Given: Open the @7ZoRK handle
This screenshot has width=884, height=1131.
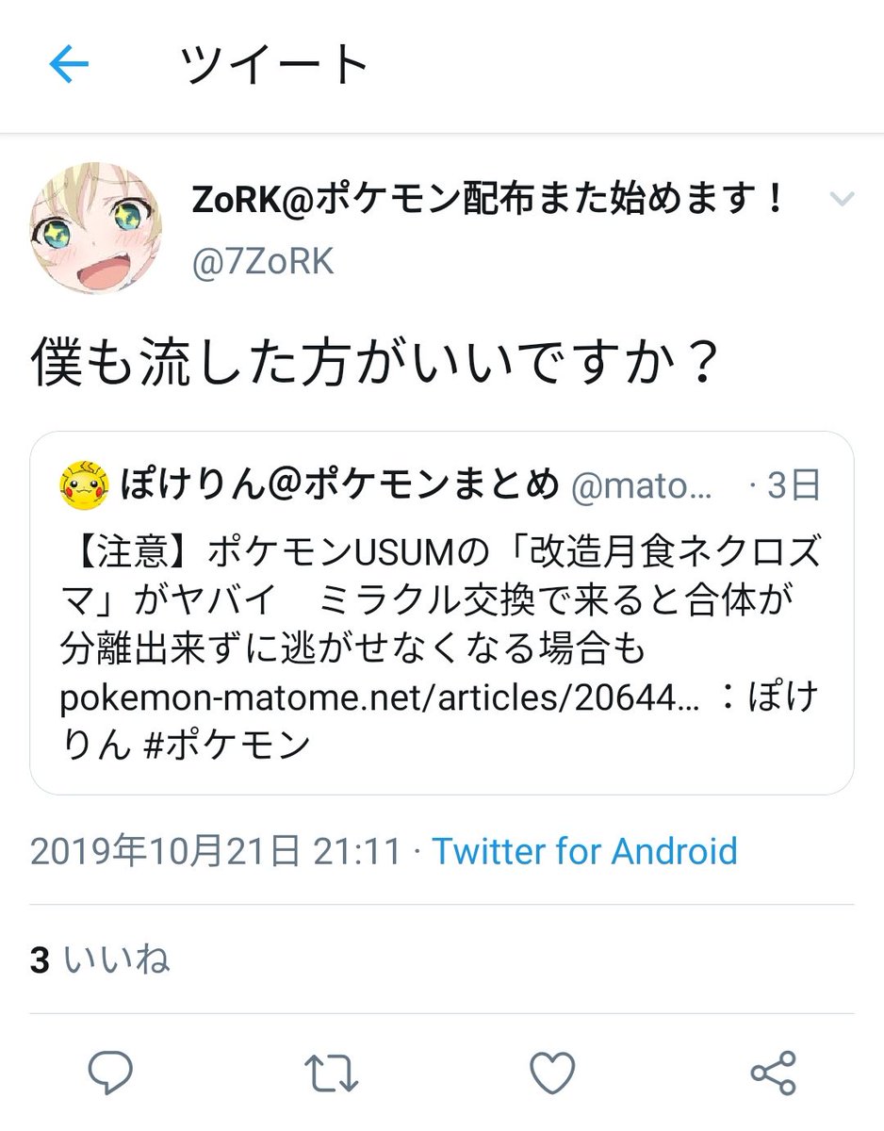Looking at the screenshot, I should pyautogui.click(x=262, y=262).
